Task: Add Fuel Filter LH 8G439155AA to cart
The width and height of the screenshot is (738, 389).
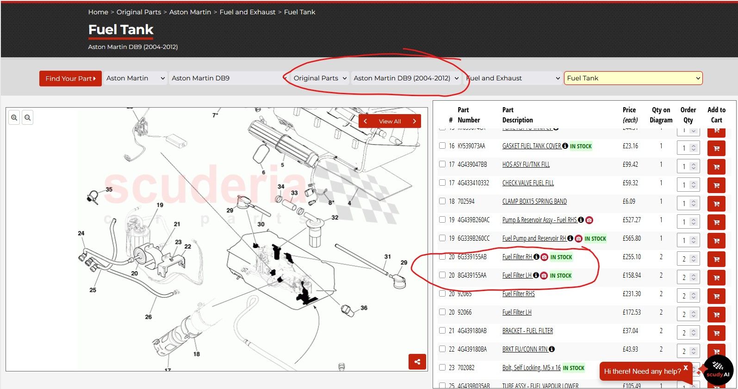Action: [716, 278]
